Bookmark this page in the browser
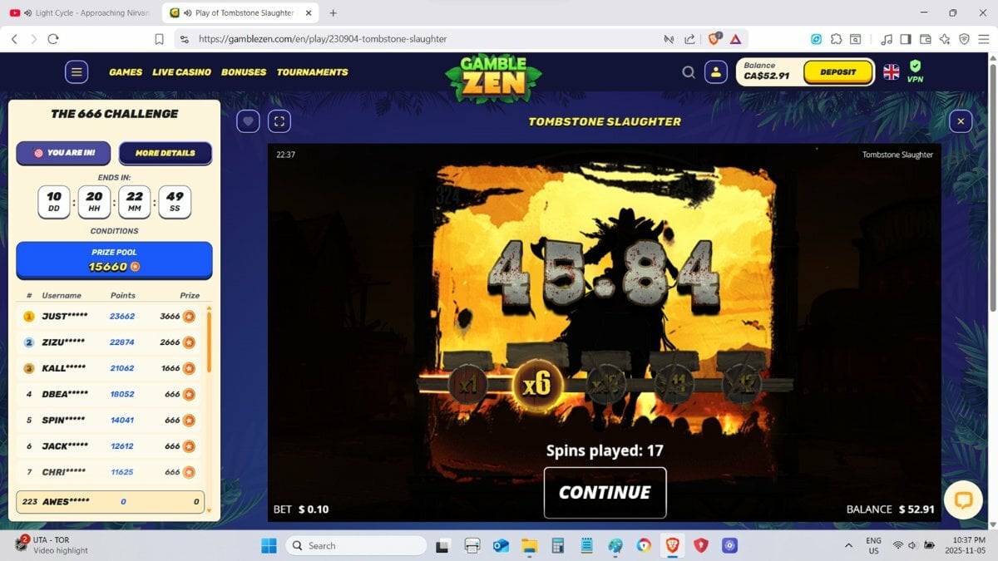This screenshot has width=998, height=561. [159, 39]
